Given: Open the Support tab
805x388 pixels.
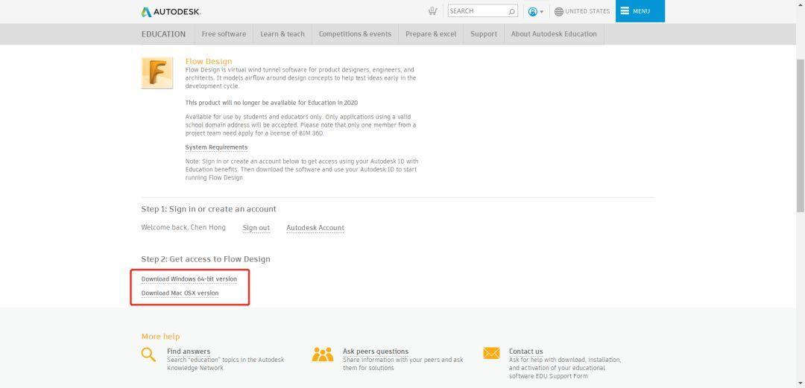Looking at the screenshot, I should (x=484, y=34).
